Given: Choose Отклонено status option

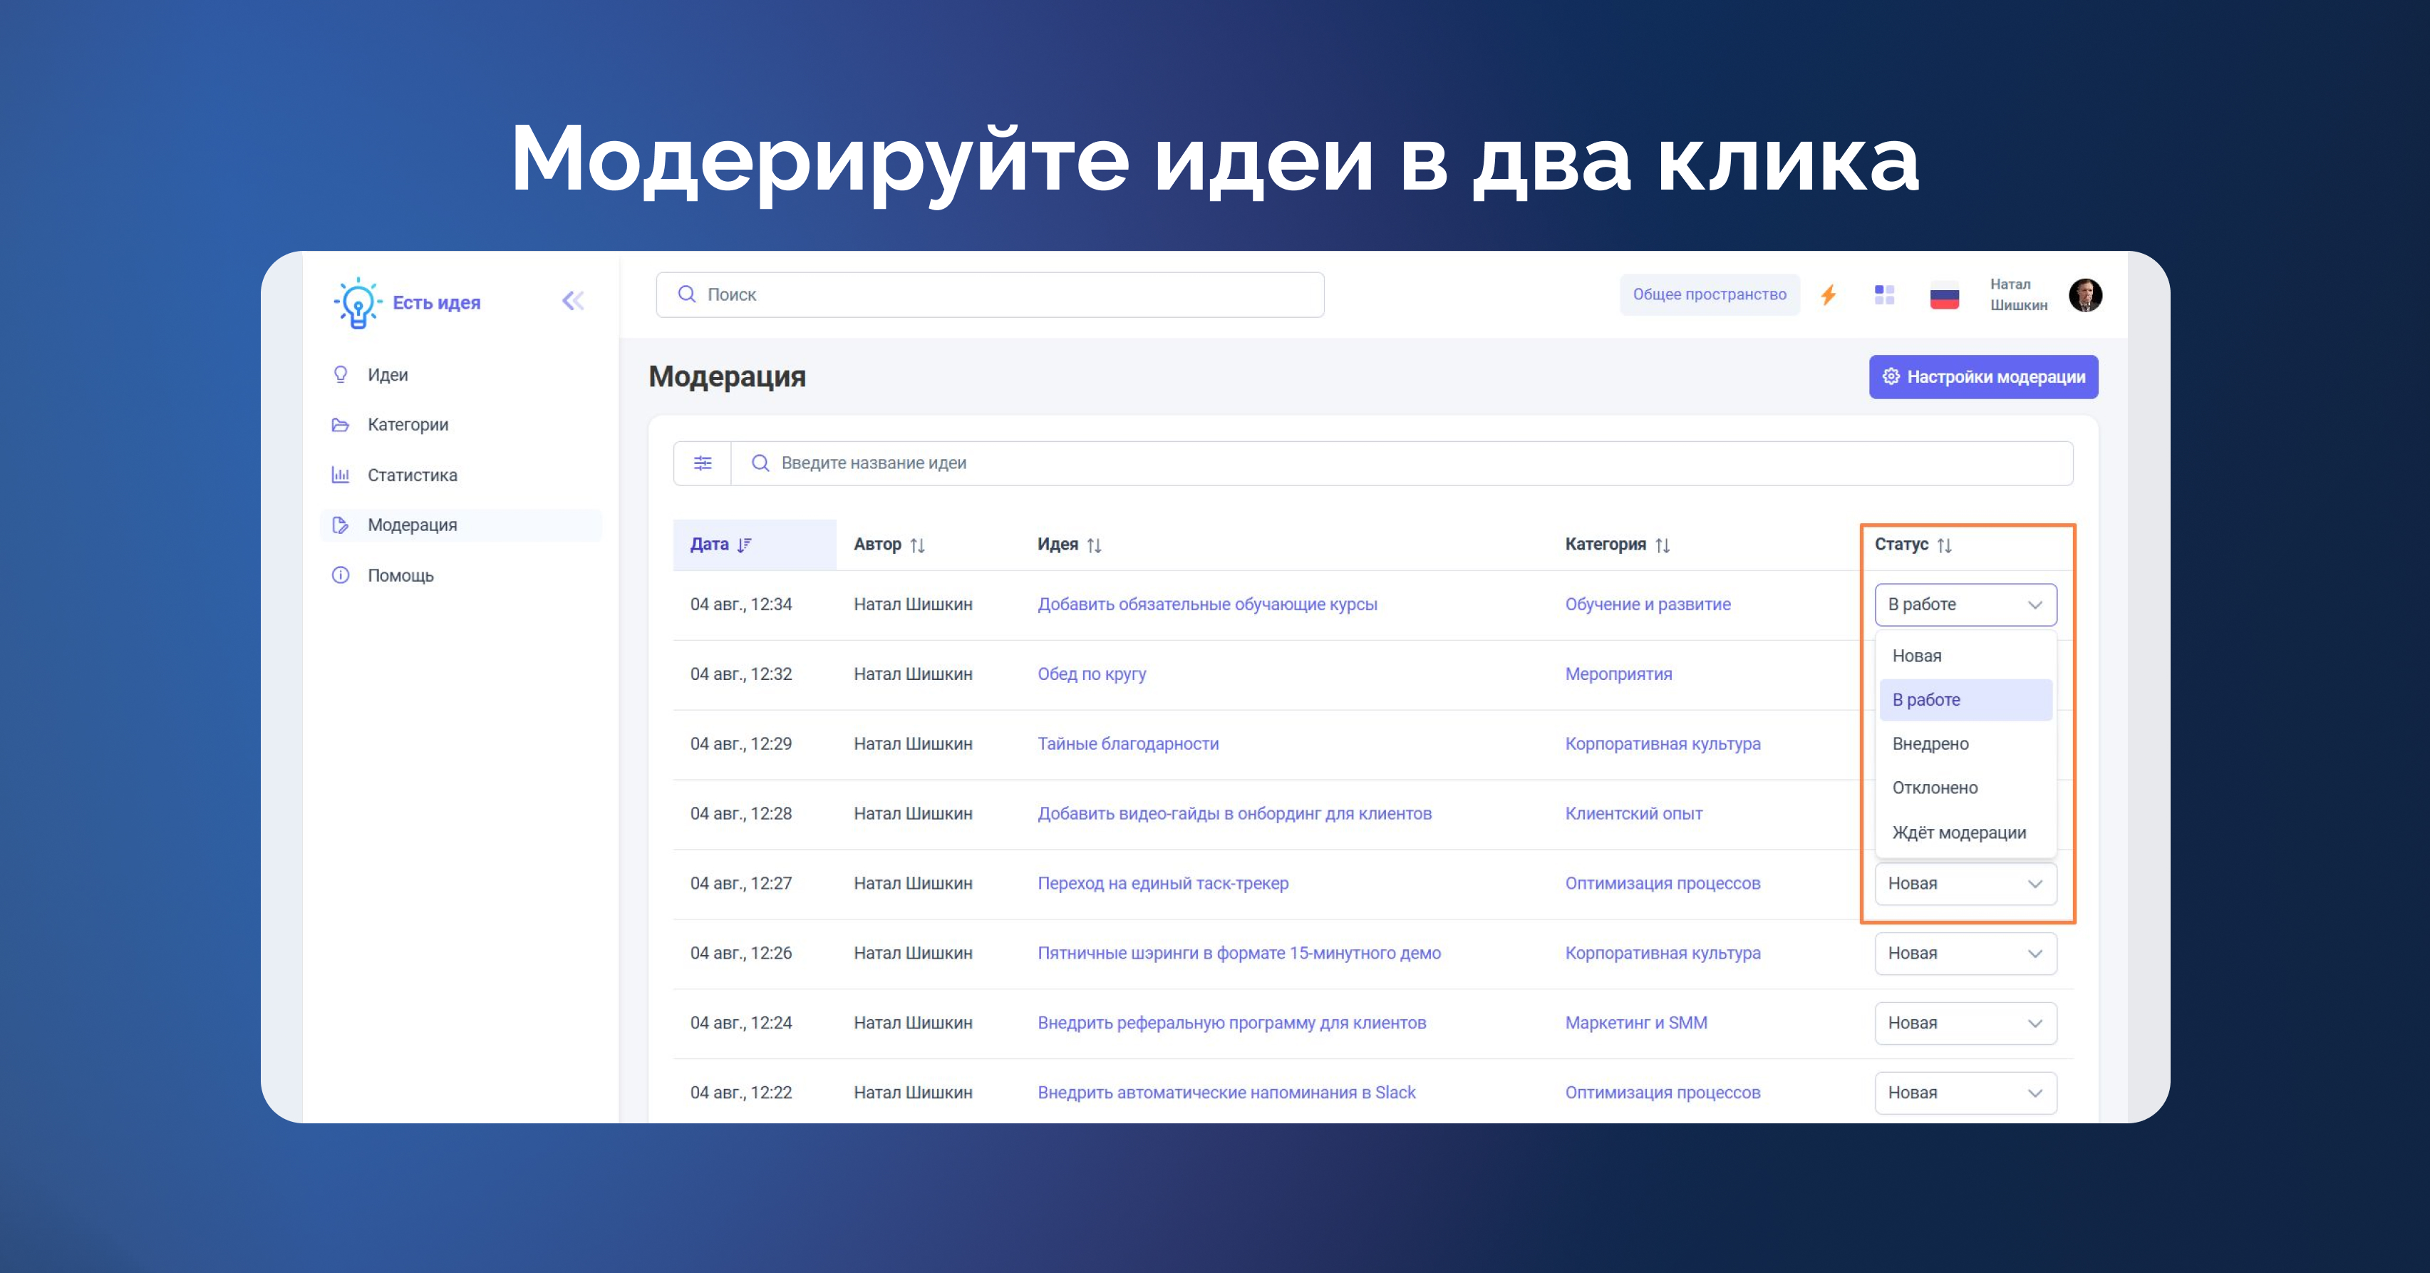Looking at the screenshot, I should point(1935,788).
